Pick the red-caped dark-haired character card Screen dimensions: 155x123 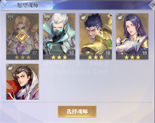coord(22,82)
